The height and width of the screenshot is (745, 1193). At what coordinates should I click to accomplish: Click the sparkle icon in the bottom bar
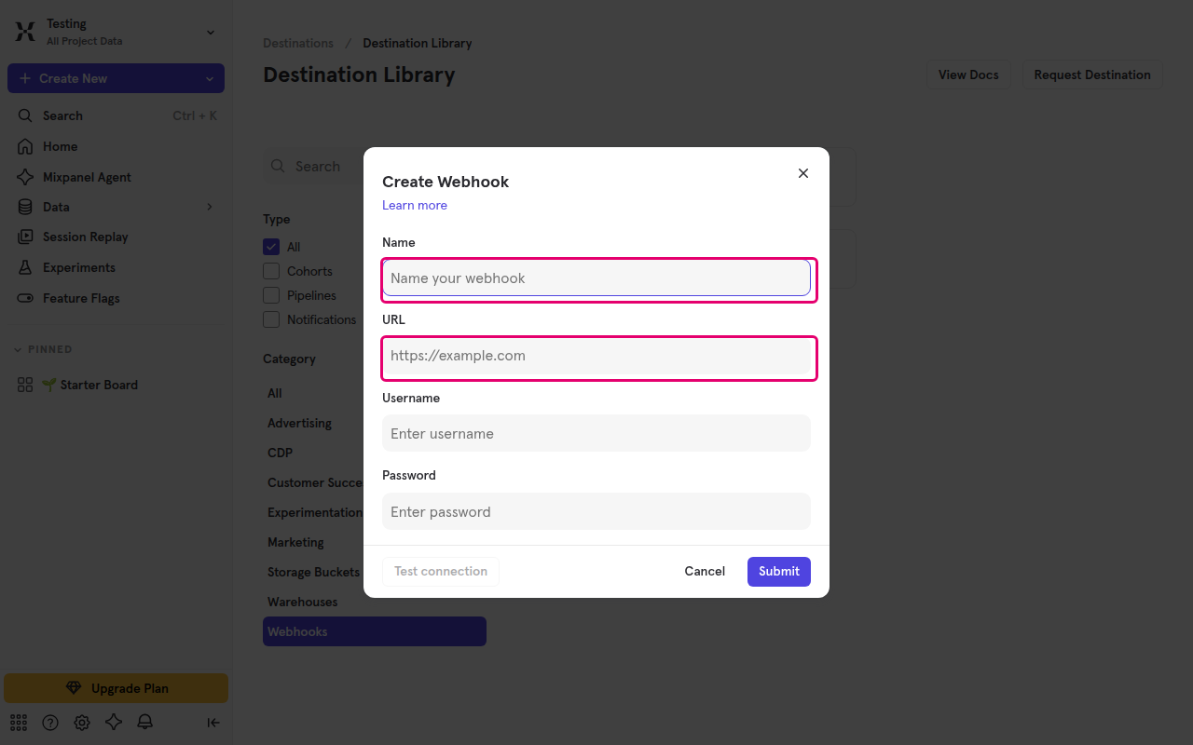pos(114,722)
